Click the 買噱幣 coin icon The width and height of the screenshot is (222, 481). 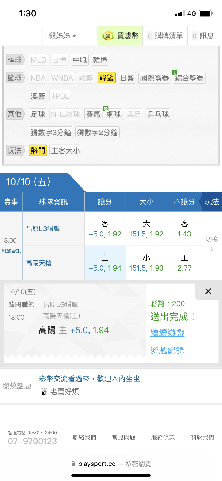[108, 36]
